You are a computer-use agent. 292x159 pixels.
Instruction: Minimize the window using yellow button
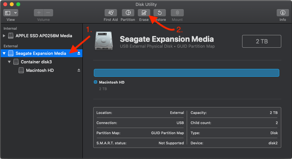tap(12, 4)
